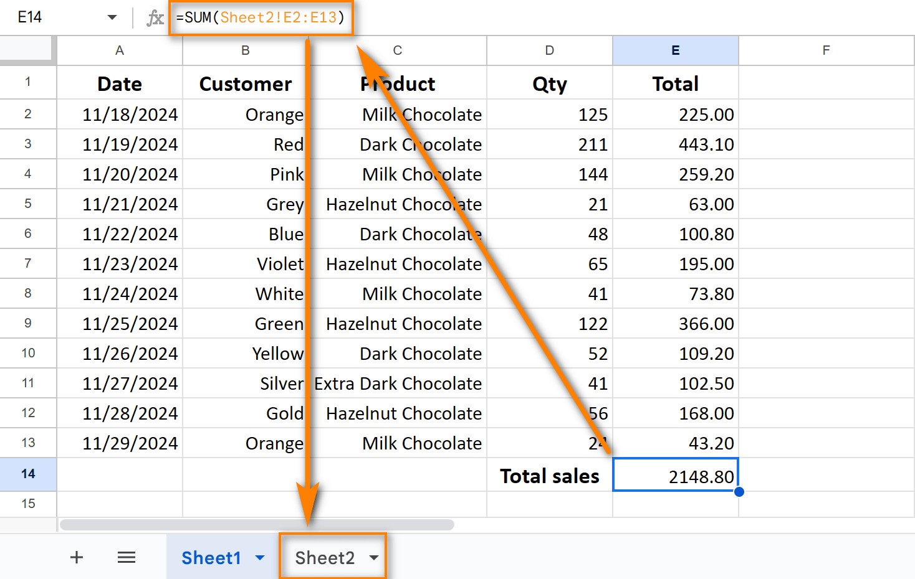Select column E header

point(676,50)
